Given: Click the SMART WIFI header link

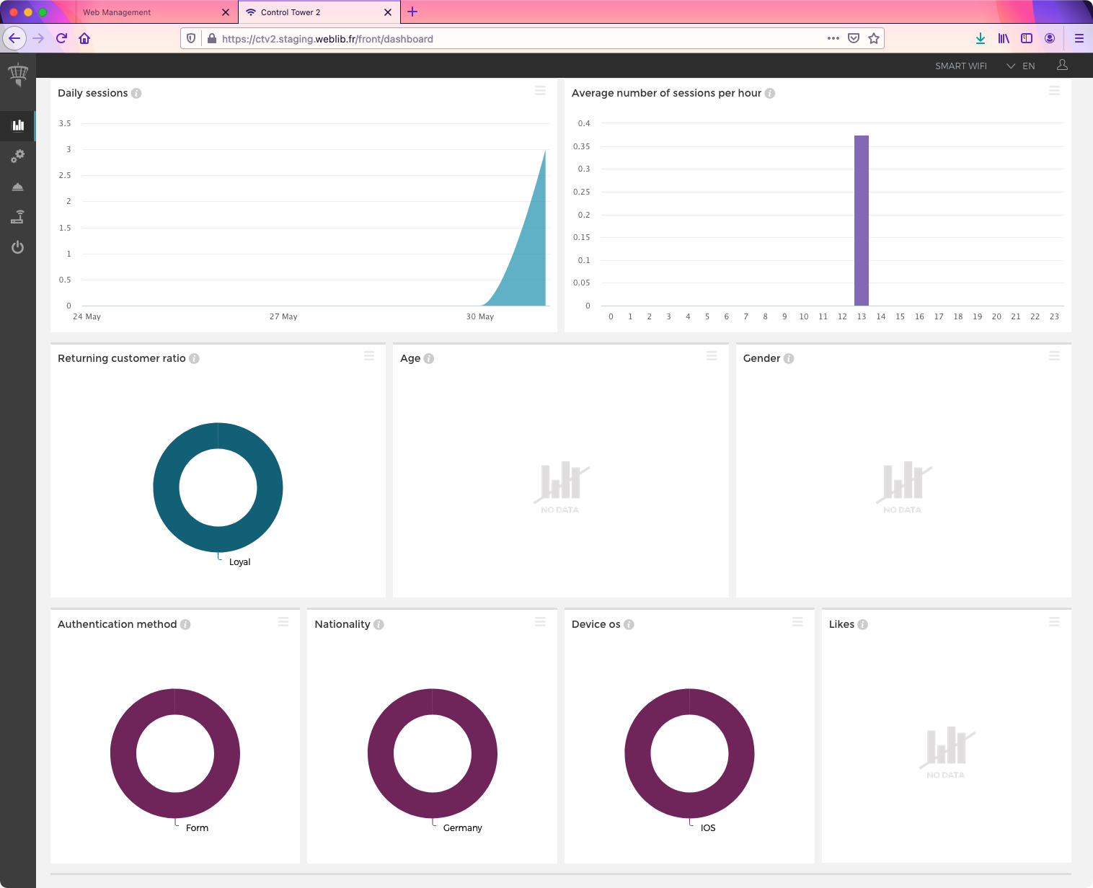Looking at the screenshot, I should coord(960,66).
